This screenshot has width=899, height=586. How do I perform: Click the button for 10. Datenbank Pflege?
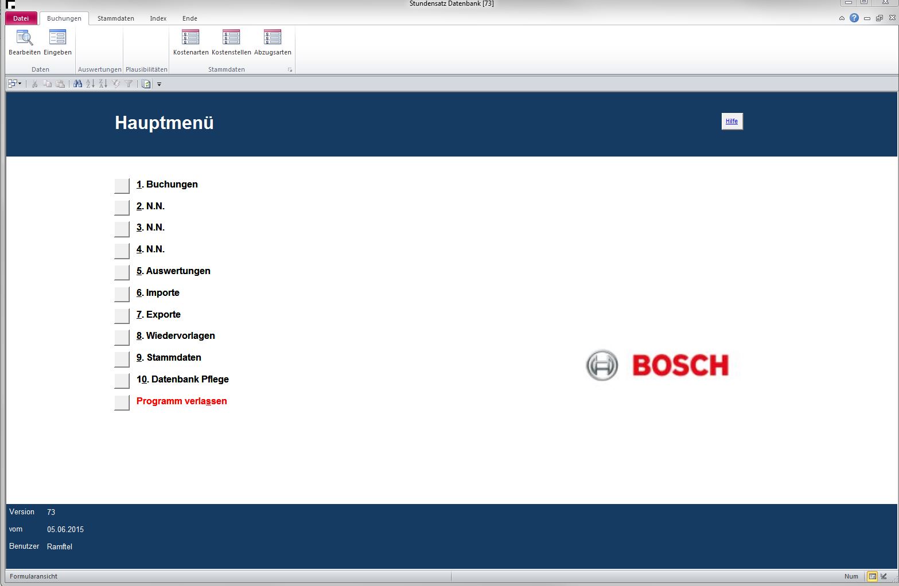click(122, 381)
